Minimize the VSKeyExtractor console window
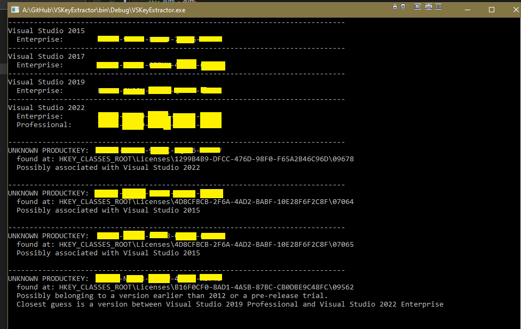The image size is (521, 329). [x=468, y=10]
